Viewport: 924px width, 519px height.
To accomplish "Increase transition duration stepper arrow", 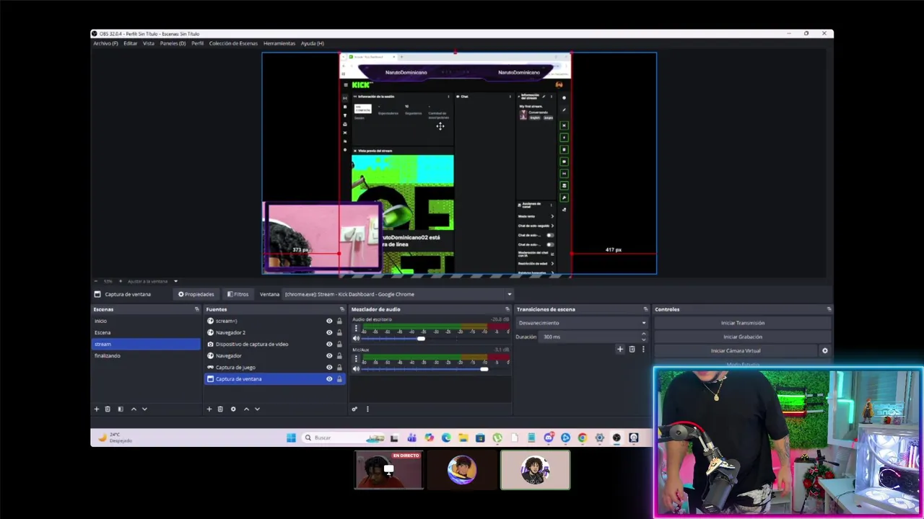I will click(643, 334).
